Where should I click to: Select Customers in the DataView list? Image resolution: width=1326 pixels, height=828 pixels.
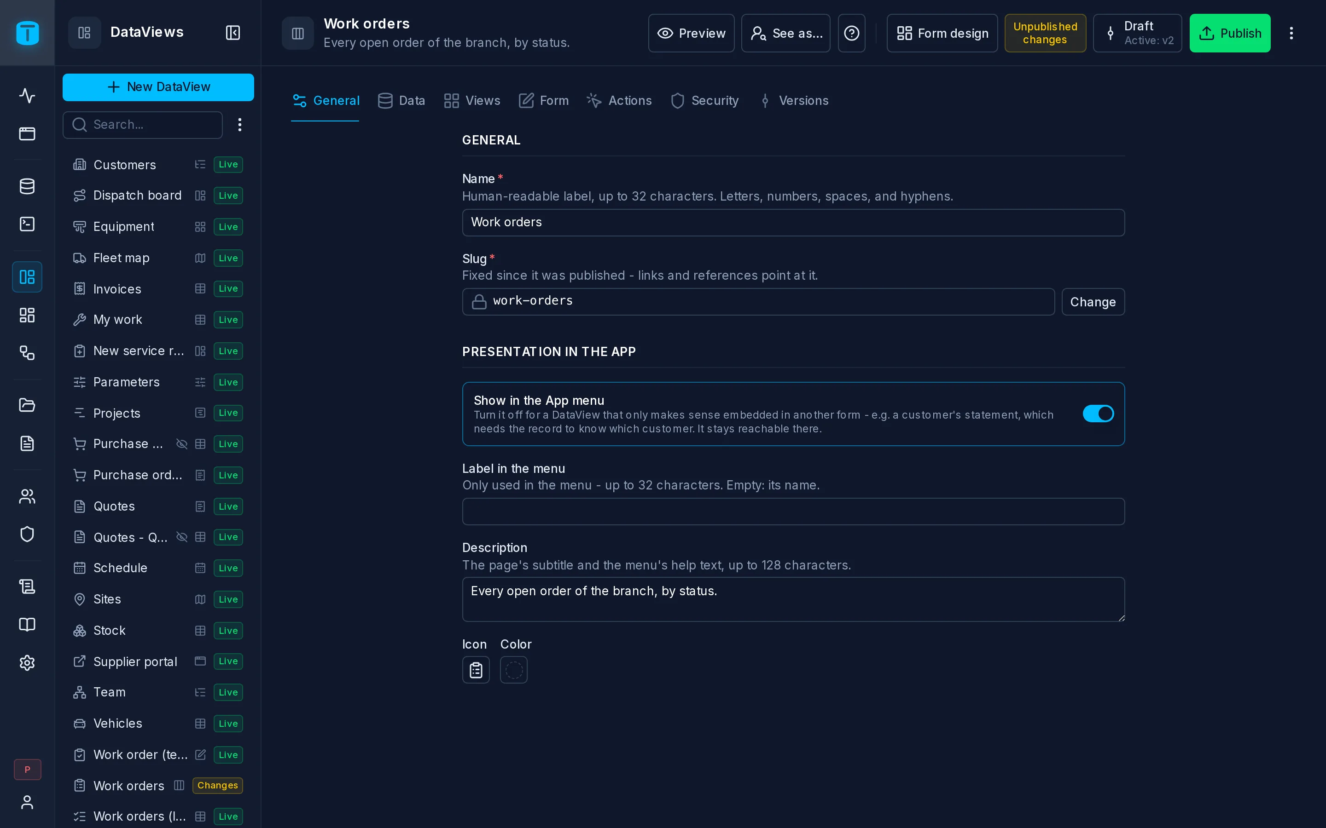tap(158, 165)
